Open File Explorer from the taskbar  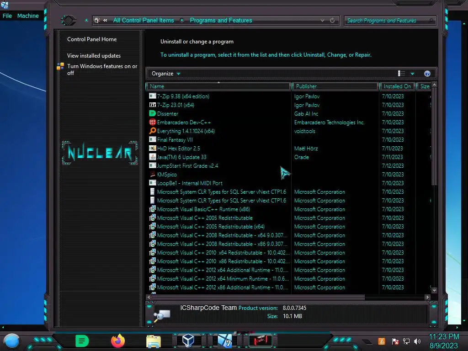[154, 341]
